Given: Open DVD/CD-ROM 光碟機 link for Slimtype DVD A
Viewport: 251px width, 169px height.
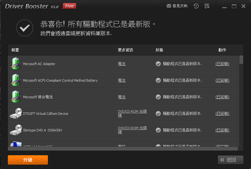Looking at the screenshot, I should tap(132, 130).
